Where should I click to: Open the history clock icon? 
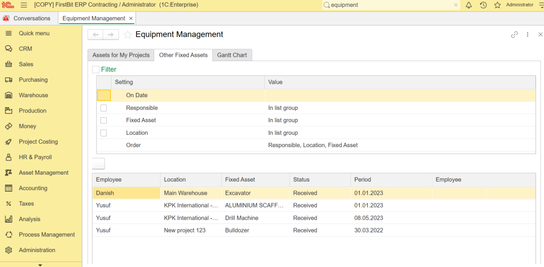(x=483, y=5)
